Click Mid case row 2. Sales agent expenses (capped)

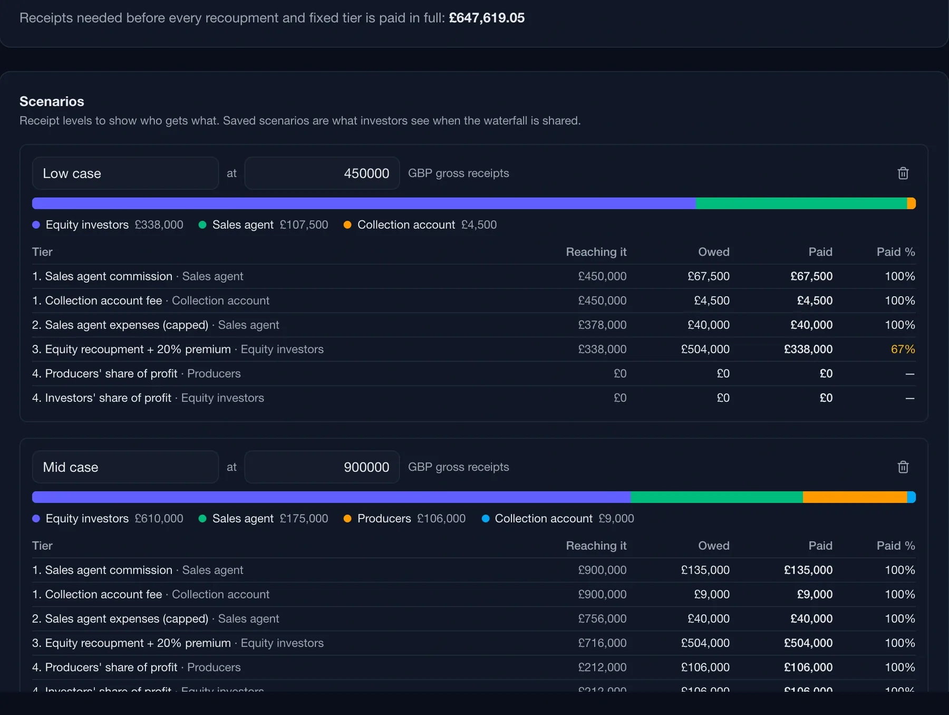[473, 619]
